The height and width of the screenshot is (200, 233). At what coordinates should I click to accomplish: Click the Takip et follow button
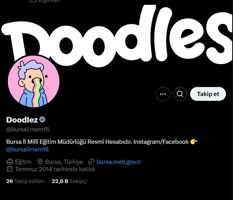coord(208,94)
